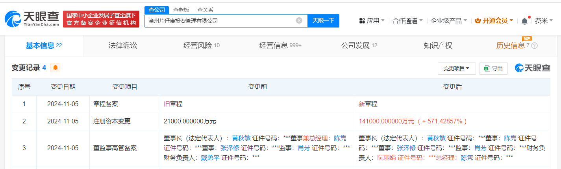Open the 法律诉讼 tab
The width and height of the screenshot is (561, 169).
[x=123, y=46]
